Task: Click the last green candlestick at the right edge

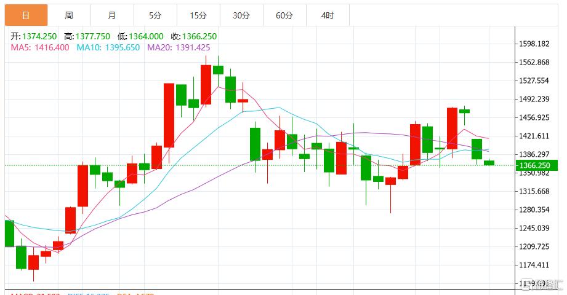Action: click(x=489, y=163)
